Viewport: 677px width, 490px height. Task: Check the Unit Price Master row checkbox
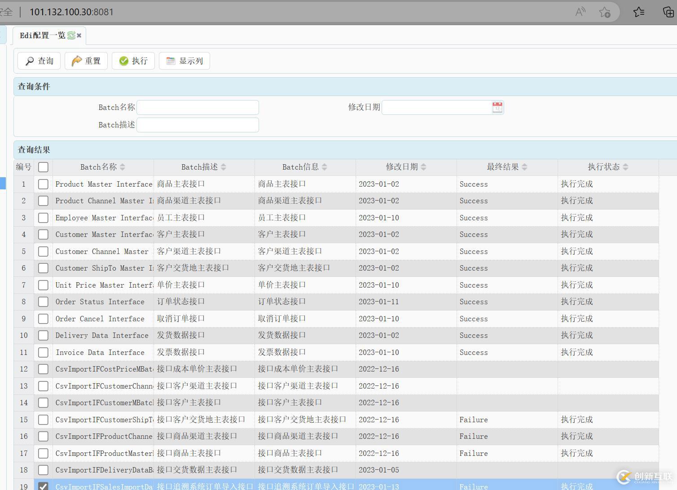pos(43,285)
